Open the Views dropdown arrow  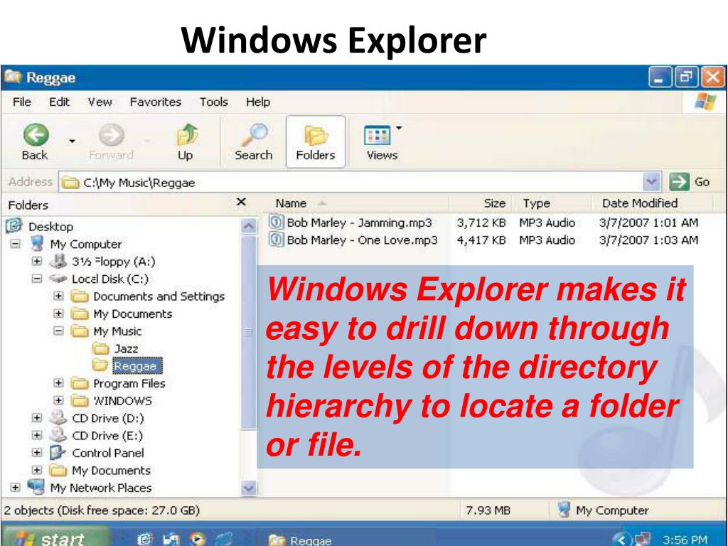(x=399, y=128)
